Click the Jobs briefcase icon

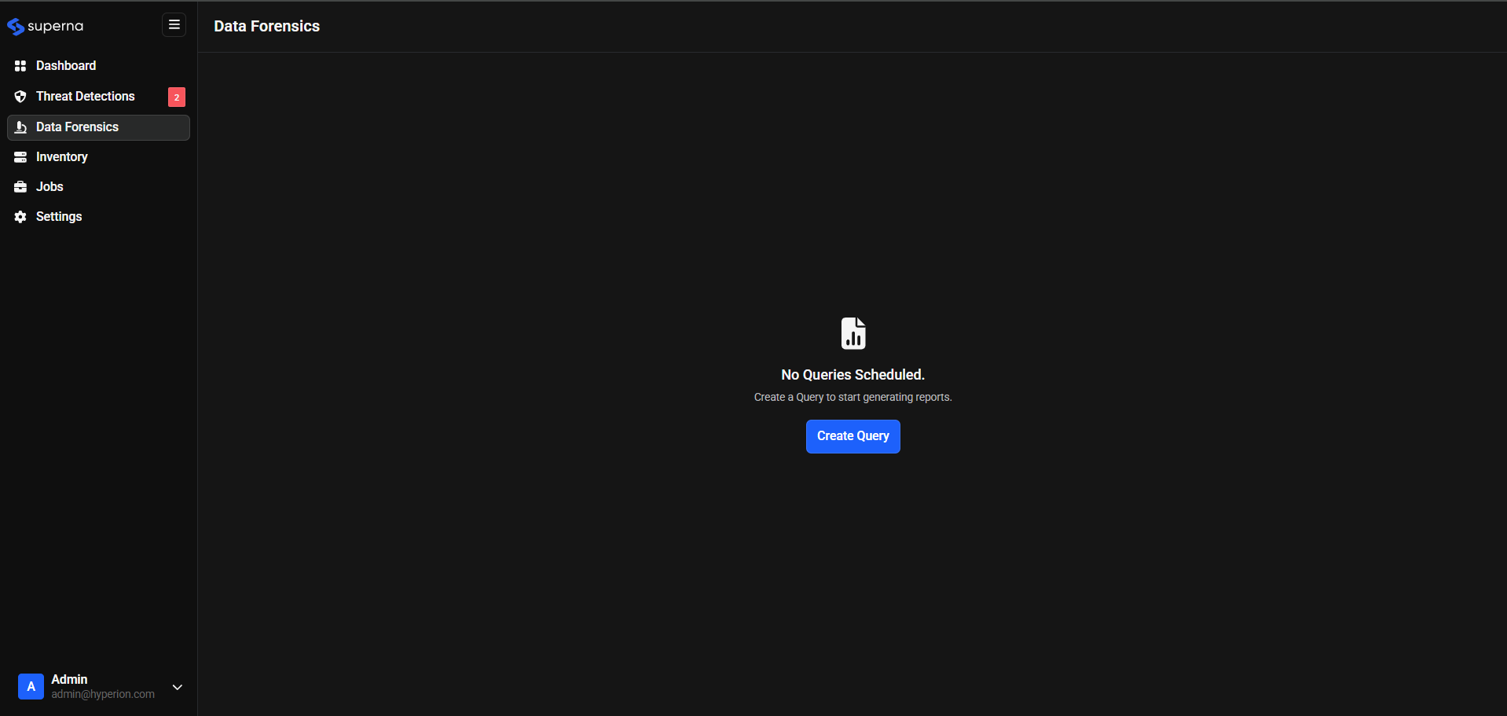[x=20, y=187]
